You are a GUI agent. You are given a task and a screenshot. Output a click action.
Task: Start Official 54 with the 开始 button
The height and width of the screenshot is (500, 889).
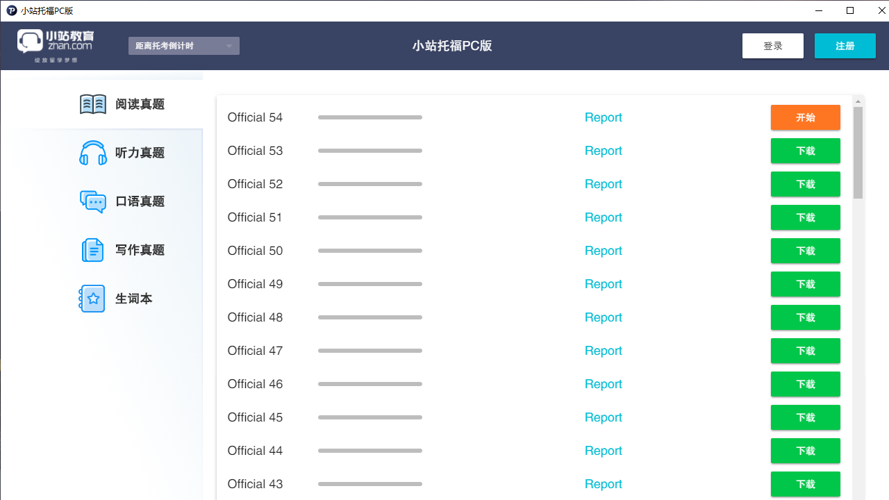coord(805,117)
